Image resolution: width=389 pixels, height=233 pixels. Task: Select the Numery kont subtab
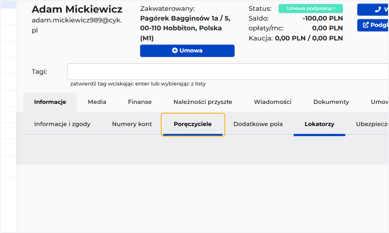[132, 124]
